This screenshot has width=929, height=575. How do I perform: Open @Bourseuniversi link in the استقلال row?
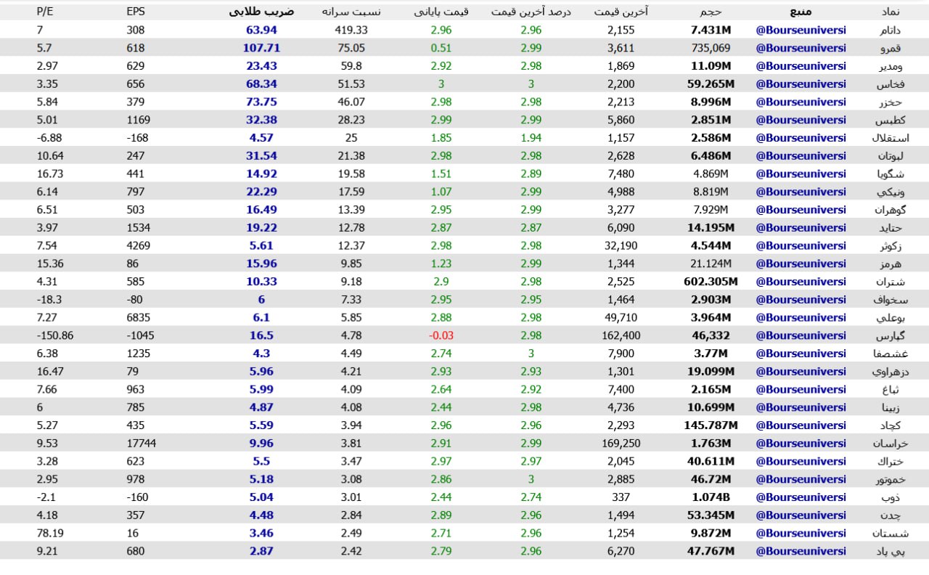[801, 138]
